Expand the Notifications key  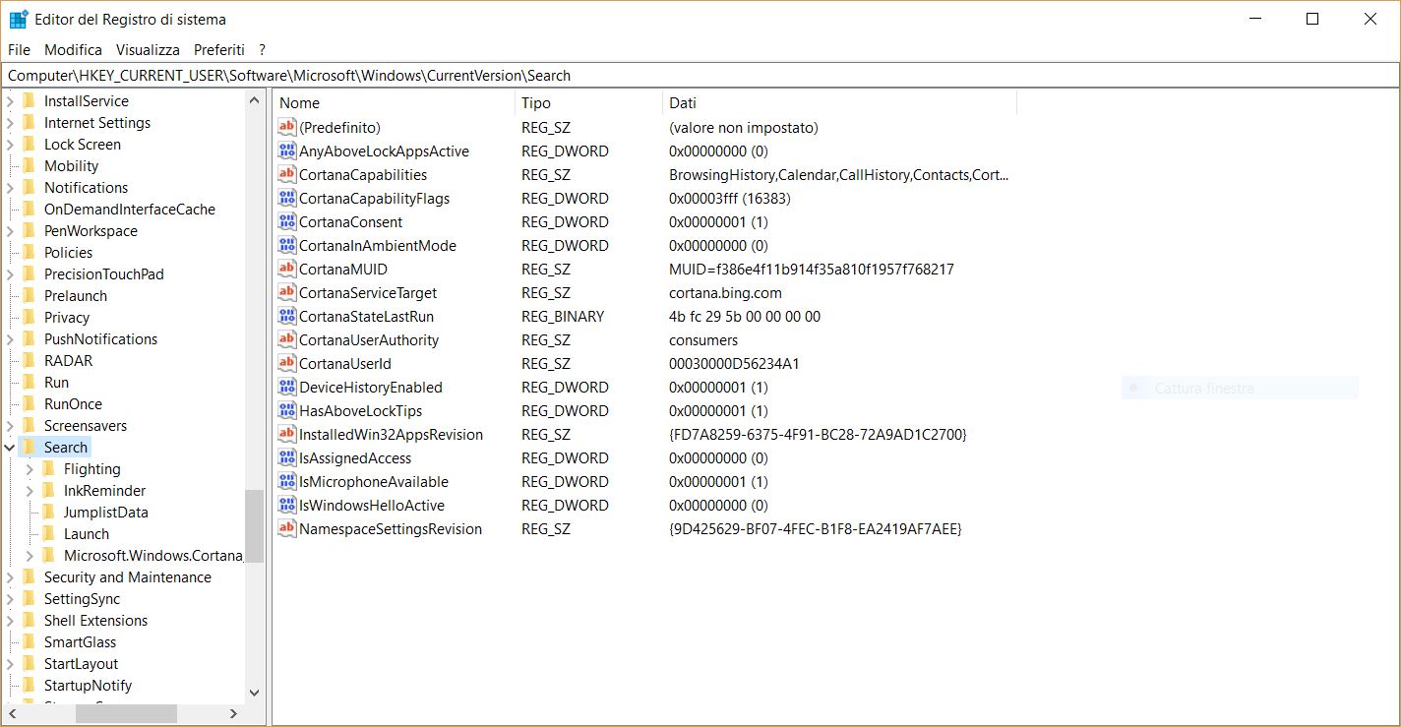point(10,188)
